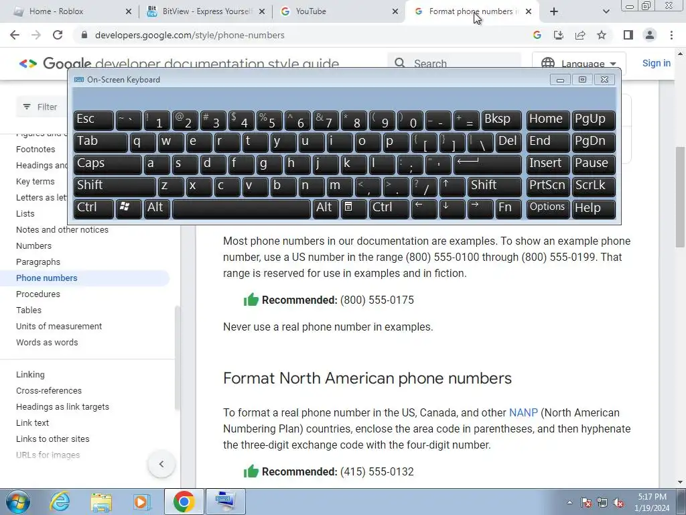Toggle the Chrome side panel icon
The width and height of the screenshot is (686, 515).
coord(628,35)
